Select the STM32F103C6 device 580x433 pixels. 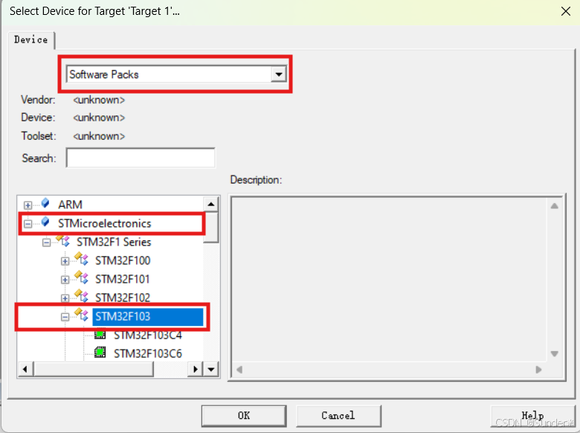147,354
